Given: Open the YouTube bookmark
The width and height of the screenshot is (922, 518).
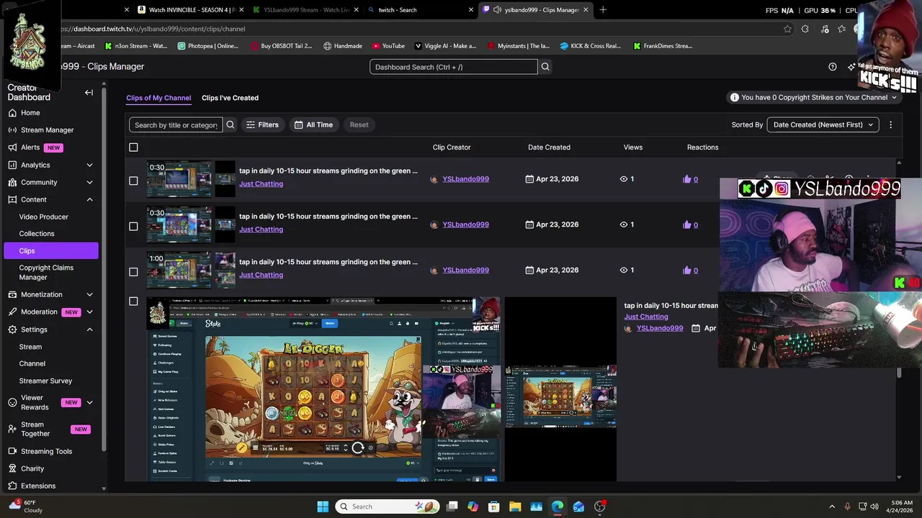Looking at the screenshot, I should coord(388,46).
